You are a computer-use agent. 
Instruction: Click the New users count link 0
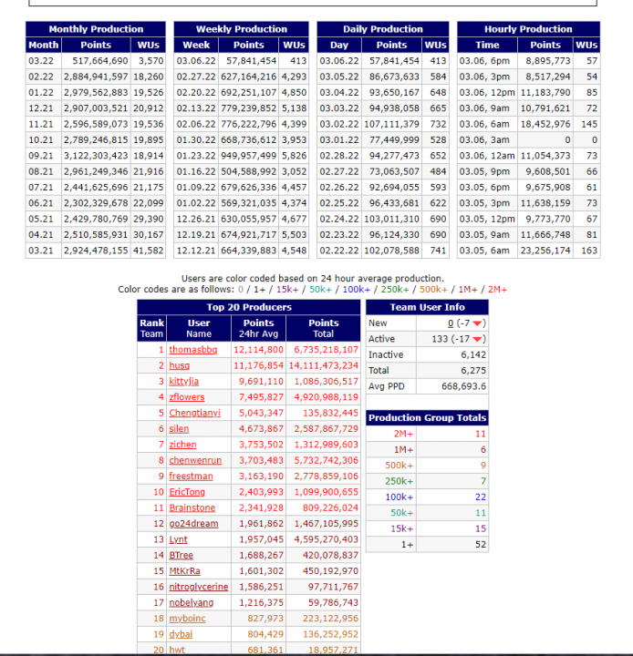451,323
